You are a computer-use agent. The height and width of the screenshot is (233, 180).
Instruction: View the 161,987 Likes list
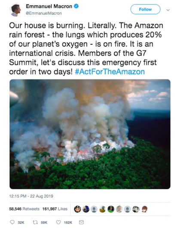click(55, 209)
